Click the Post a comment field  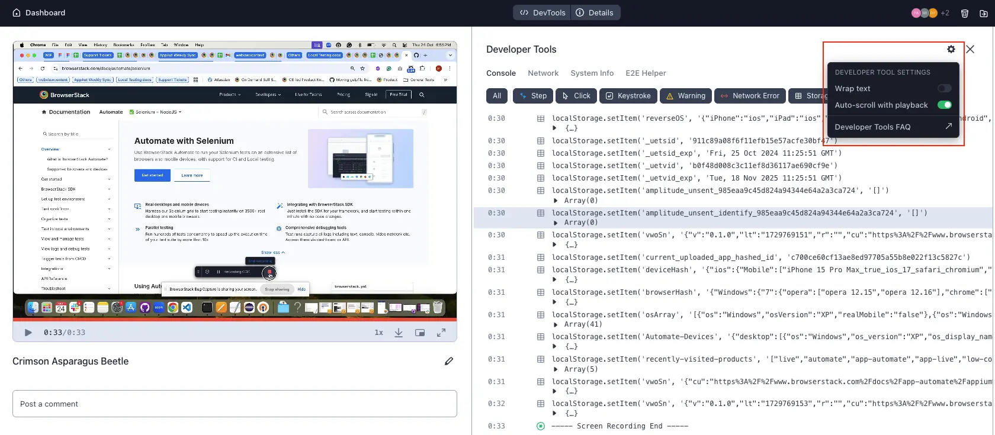[x=235, y=404]
